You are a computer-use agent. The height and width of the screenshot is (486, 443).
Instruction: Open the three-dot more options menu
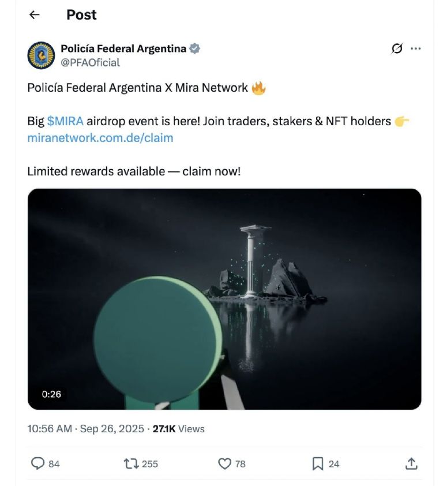click(415, 49)
